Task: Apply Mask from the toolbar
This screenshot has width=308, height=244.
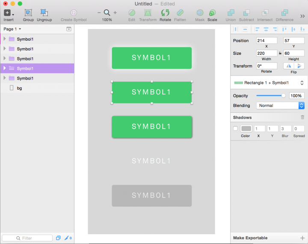Action: click(x=200, y=13)
